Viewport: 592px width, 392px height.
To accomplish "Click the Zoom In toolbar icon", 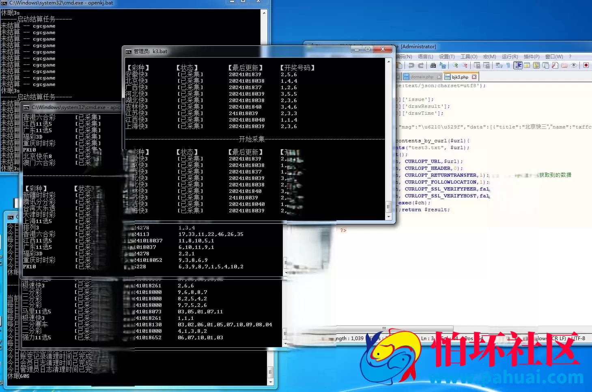I will 455,65.
